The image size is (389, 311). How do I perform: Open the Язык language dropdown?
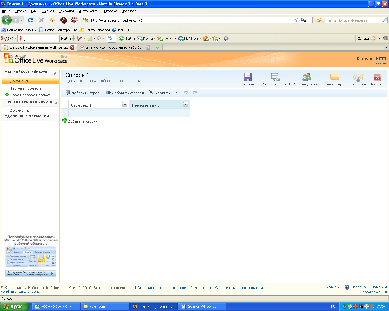click(333, 287)
